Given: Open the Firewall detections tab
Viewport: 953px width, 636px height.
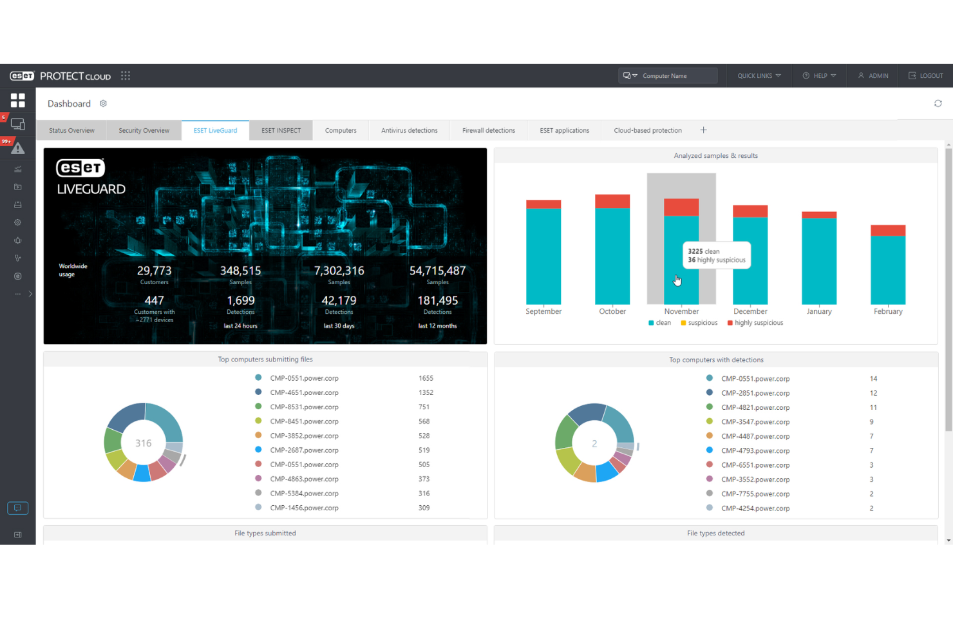Looking at the screenshot, I should tap(488, 130).
